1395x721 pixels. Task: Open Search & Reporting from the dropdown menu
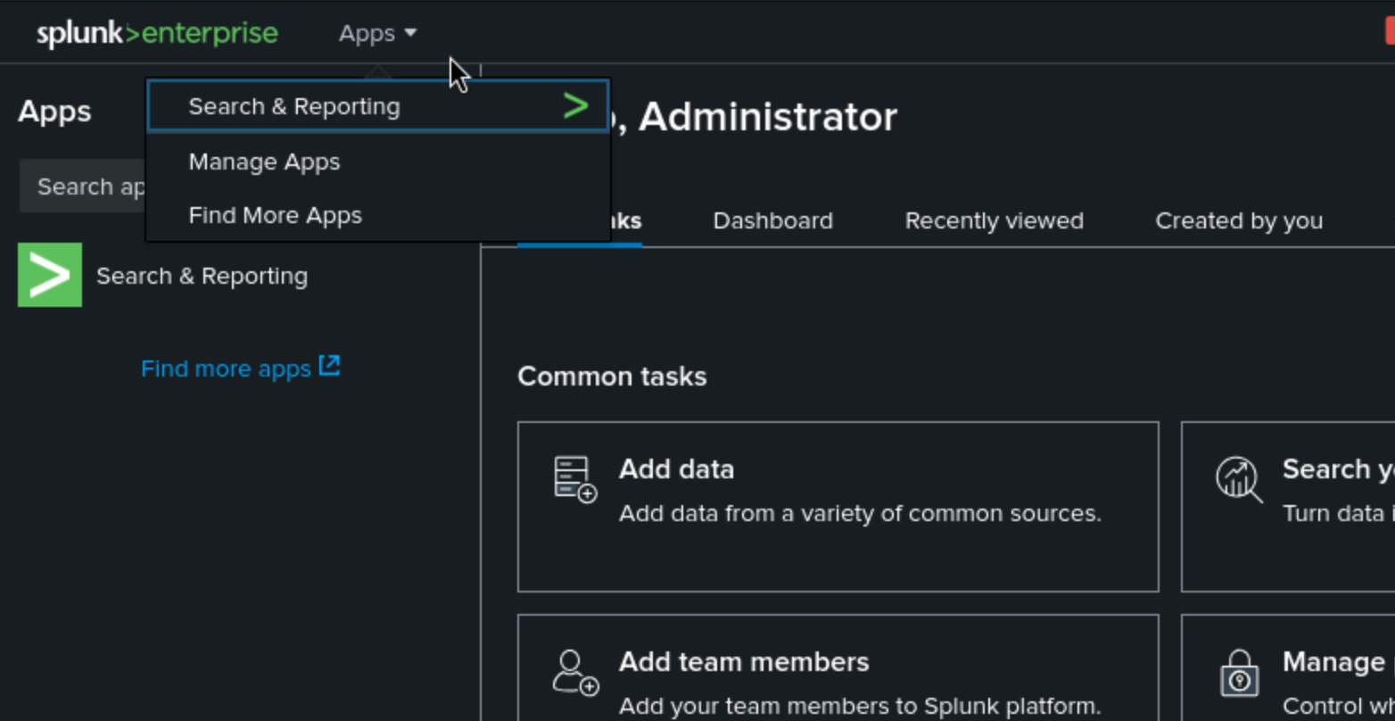coord(294,107)
